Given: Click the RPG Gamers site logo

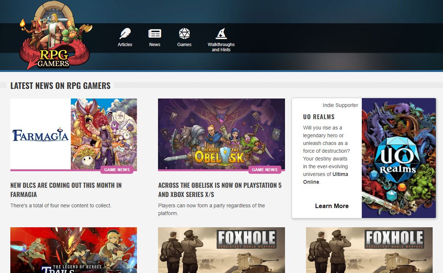Looking at the screenshot, I should pos(55,35).
